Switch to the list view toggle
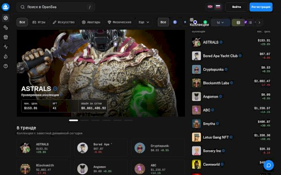 [251, 22]
